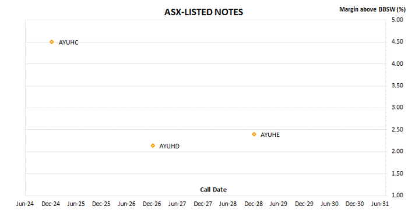Click the 4.50 y-axis value

click(398, 41)
